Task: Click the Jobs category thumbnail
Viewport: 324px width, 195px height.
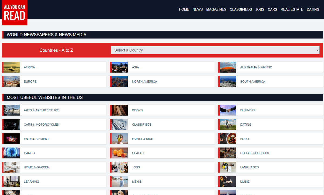Action: 119,167
